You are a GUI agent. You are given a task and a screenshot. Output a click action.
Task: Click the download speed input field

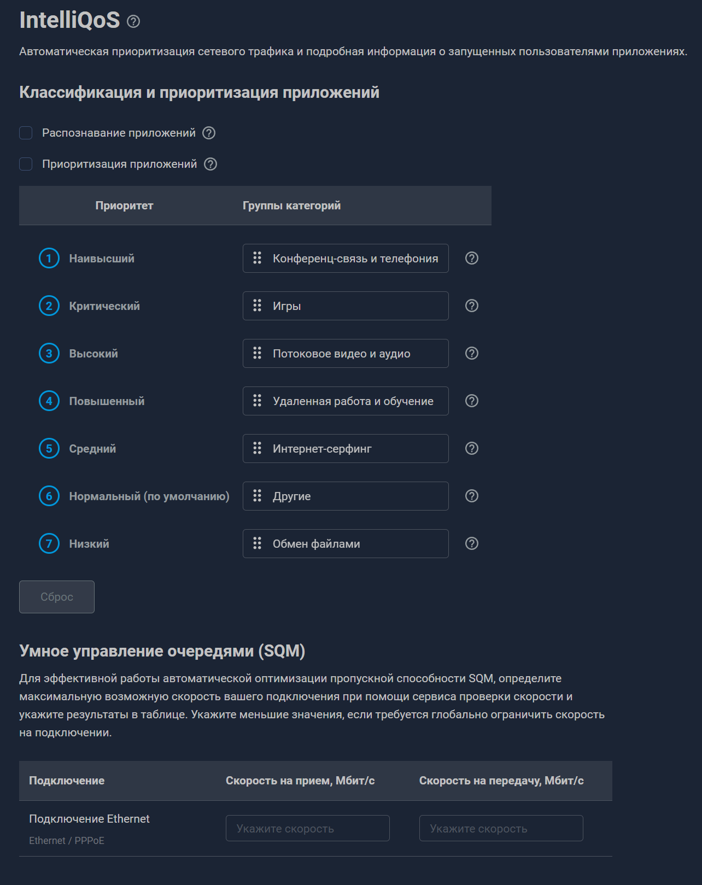click(x=307, y=828)
